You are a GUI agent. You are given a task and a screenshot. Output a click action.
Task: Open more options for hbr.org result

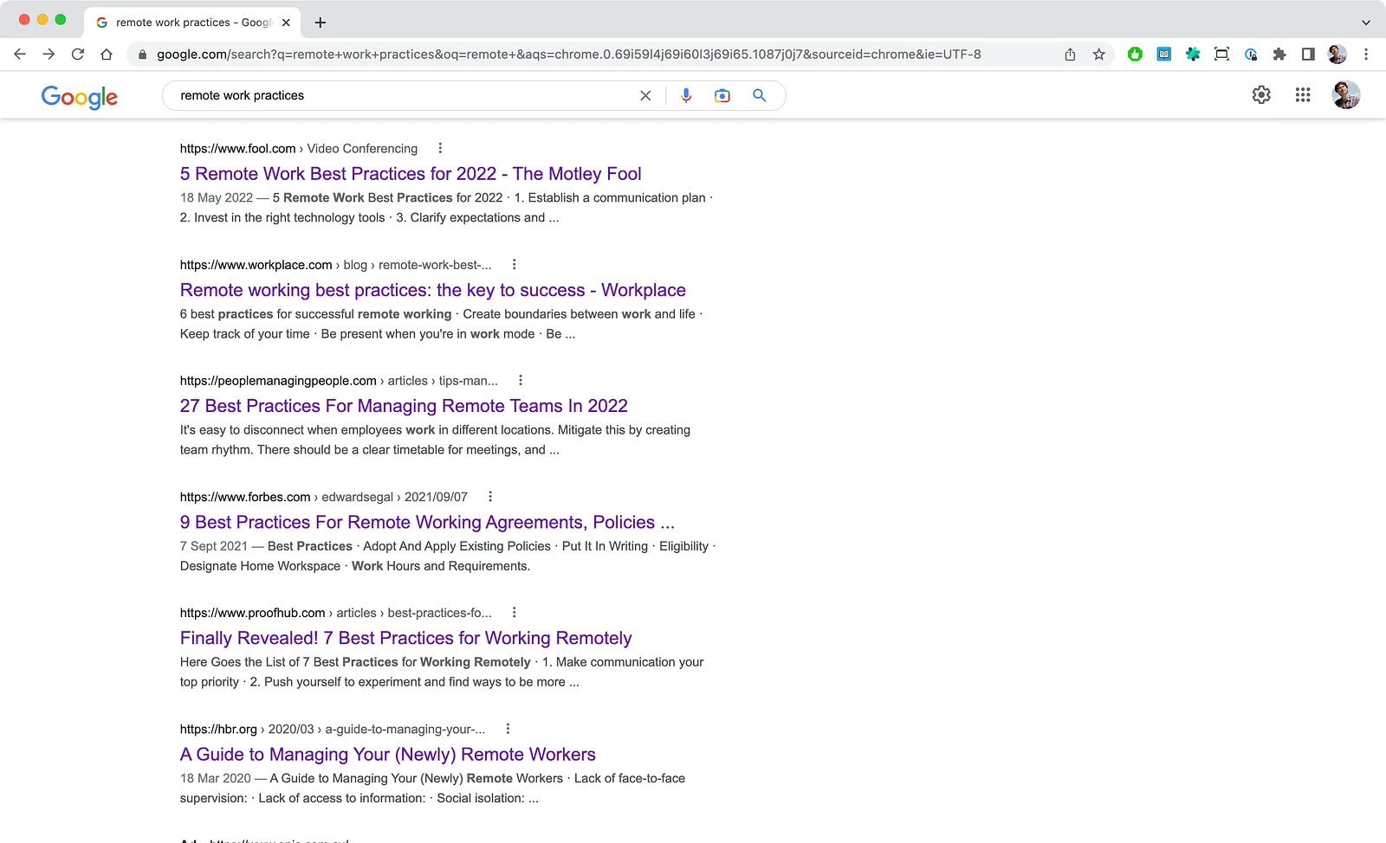[508, 728]
